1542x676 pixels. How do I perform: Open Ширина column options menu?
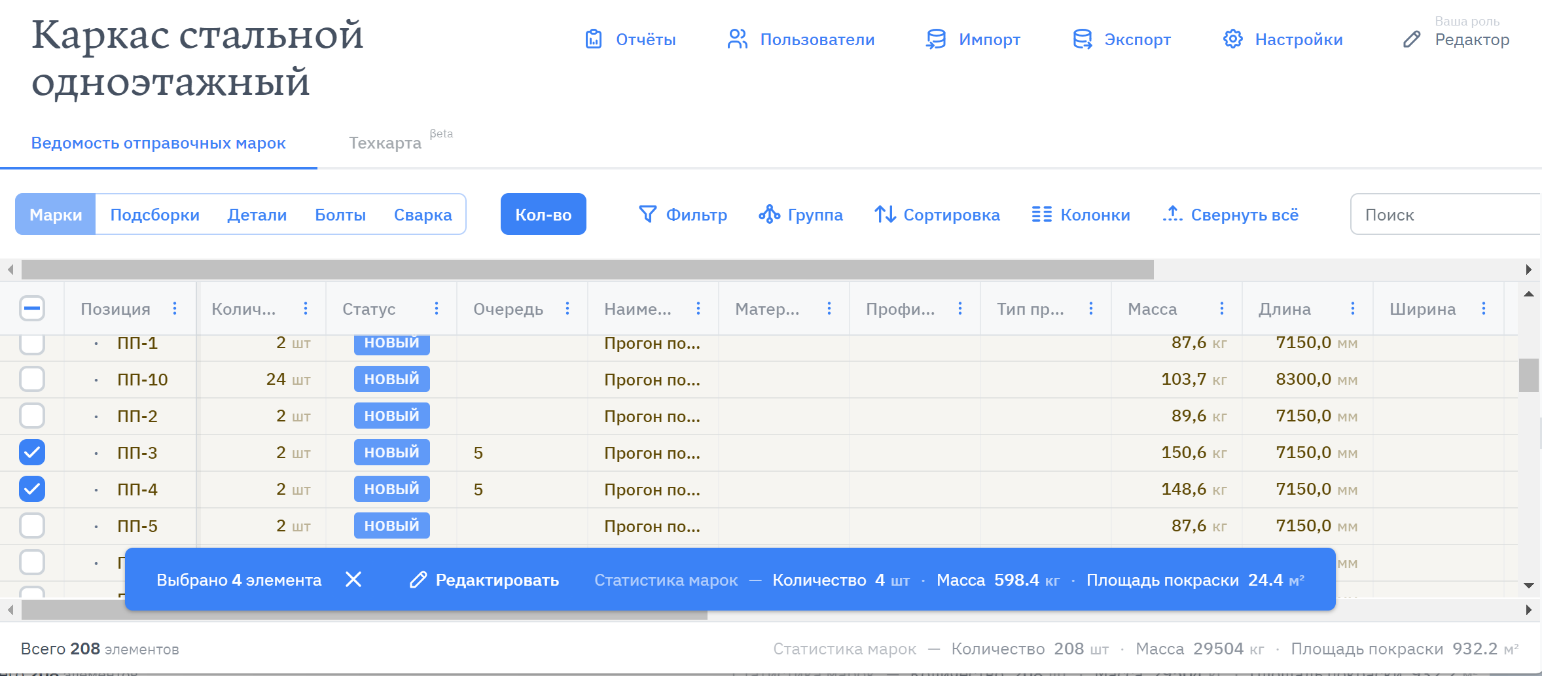coord(1484,308)
